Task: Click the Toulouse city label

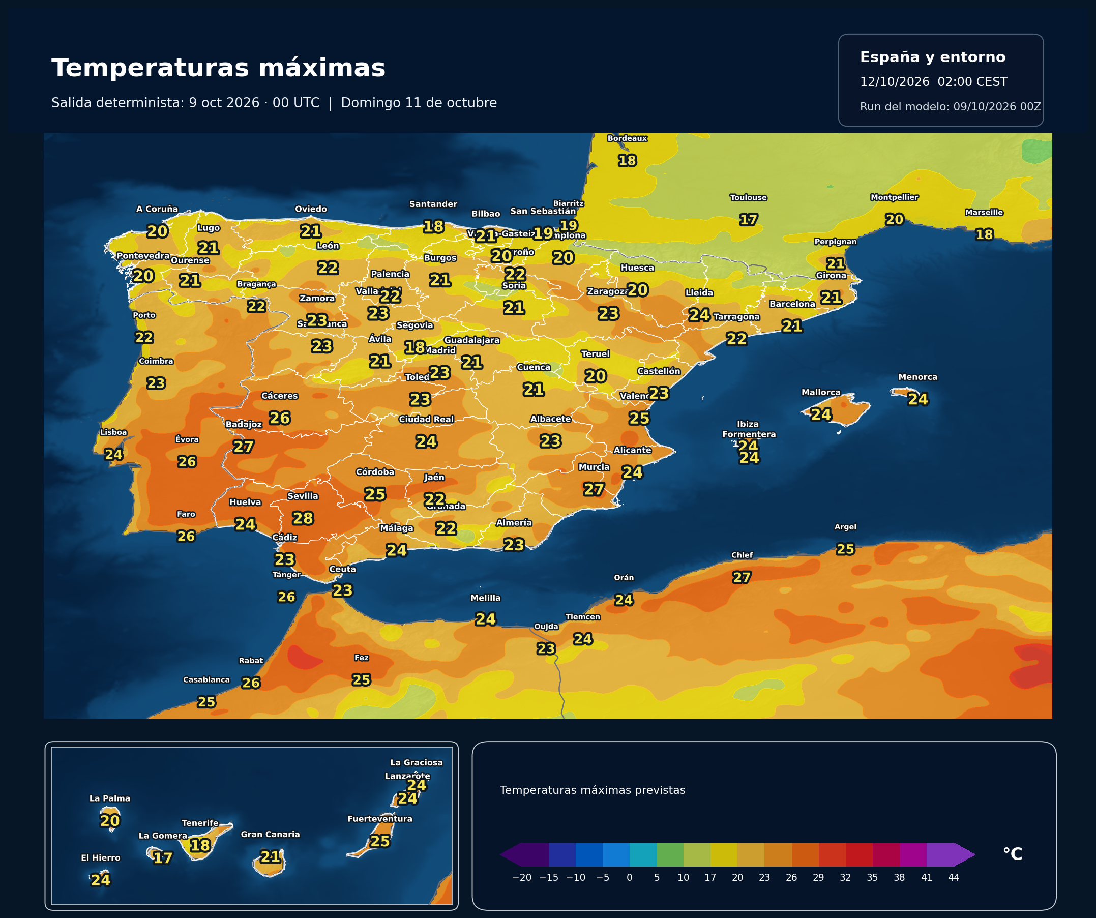Action: [x=749, y=197]
